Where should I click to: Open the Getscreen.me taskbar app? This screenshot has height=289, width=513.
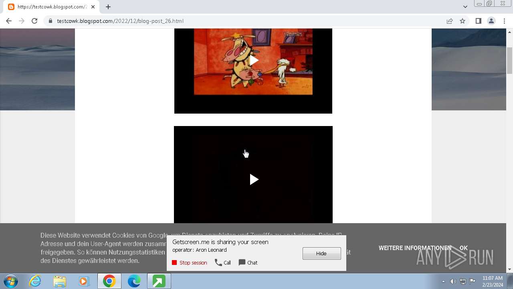click(159, 281)
